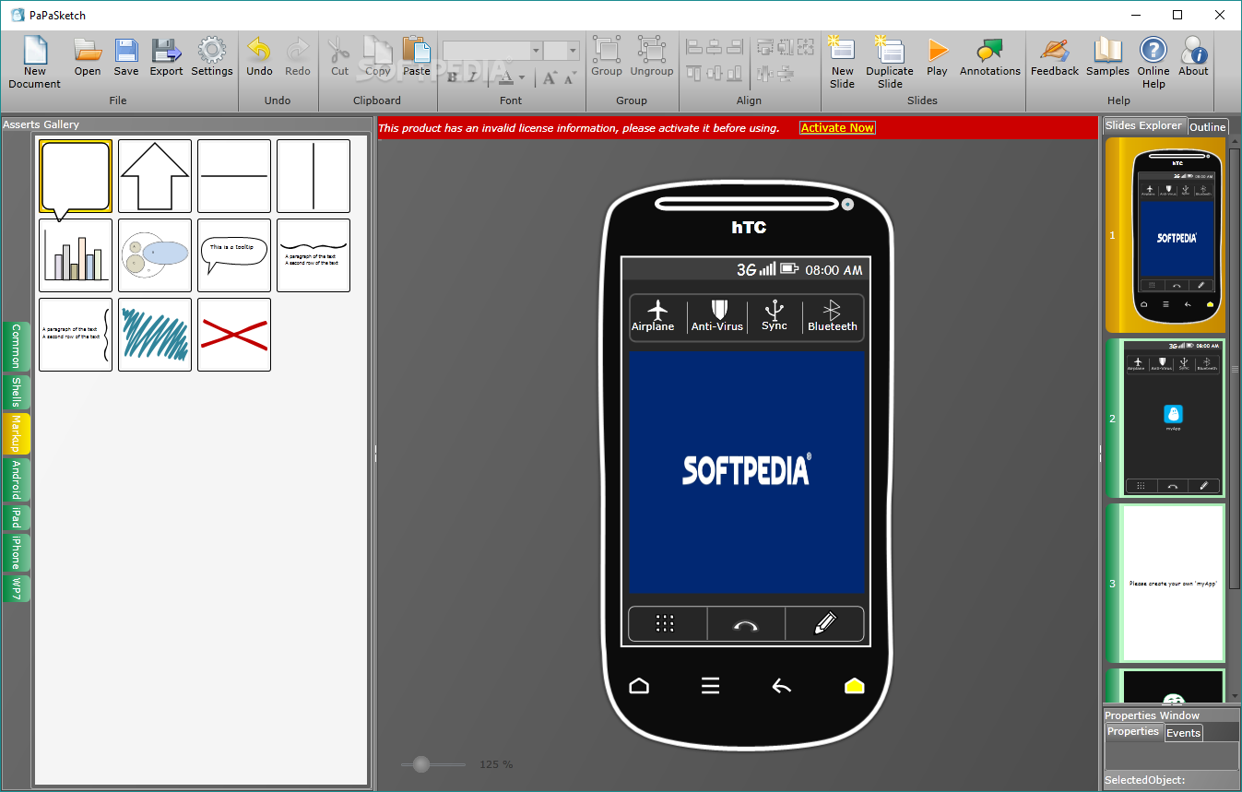This screenshot has width=1242, height=792.
Task: Undo the last action
Action: [259, 56]
